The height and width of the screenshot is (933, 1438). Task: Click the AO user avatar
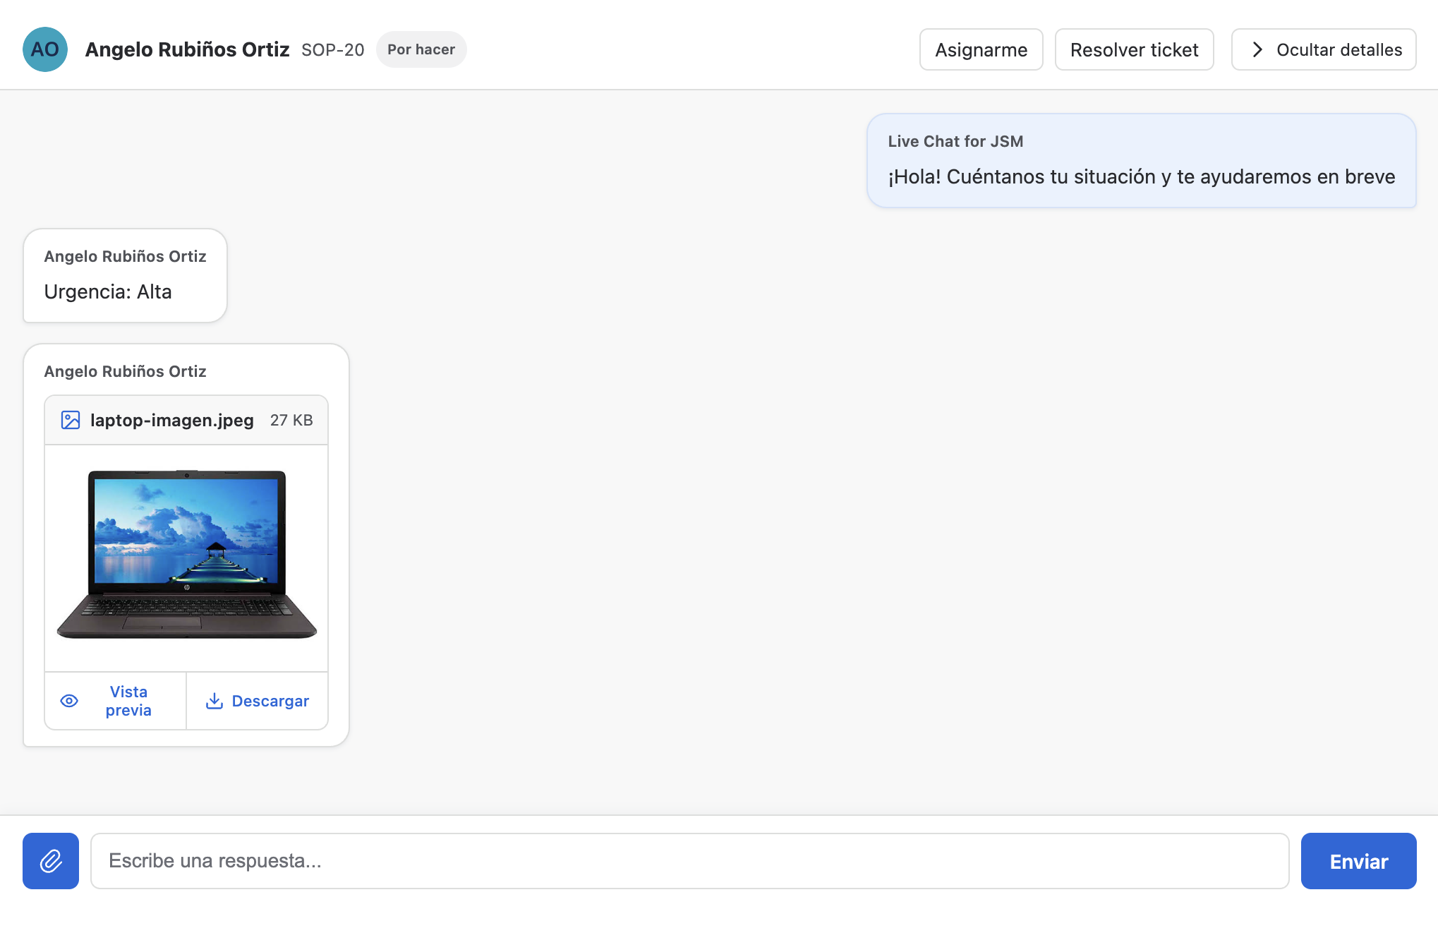click(45, 49)
